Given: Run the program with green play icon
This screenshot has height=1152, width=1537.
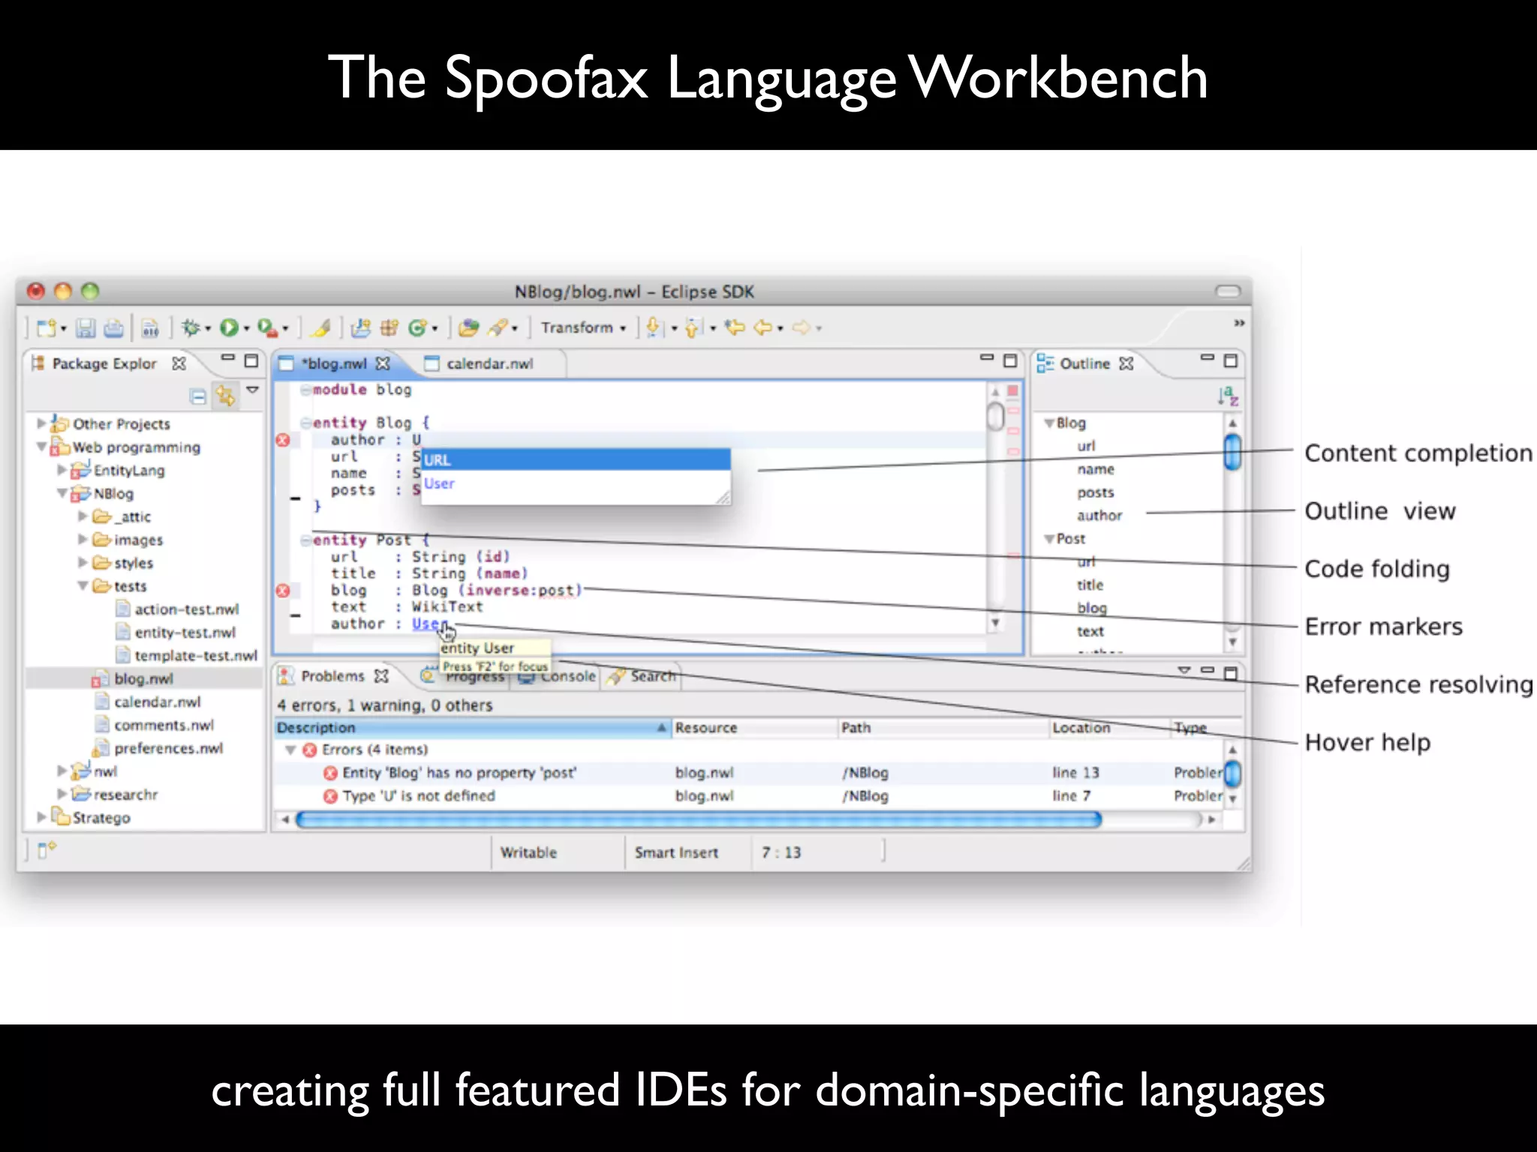Looking at the screenshot, I should [x=229, y=328].
